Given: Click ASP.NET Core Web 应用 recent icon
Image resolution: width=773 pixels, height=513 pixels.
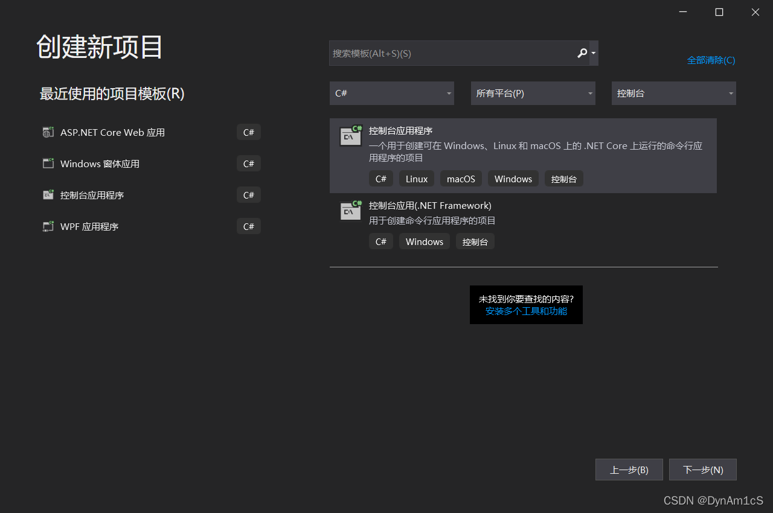Looking at the screenshot, I should coord(48,132).
